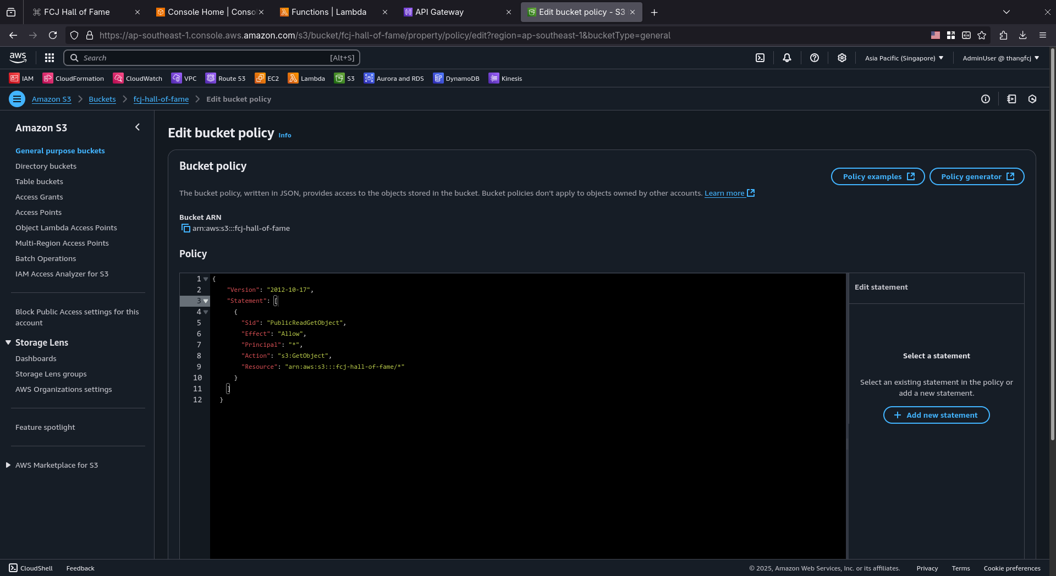Switch to the API Gateway tab
Image resolution: width=1056 pixels, height=576 pixels.
coord(457,12)
